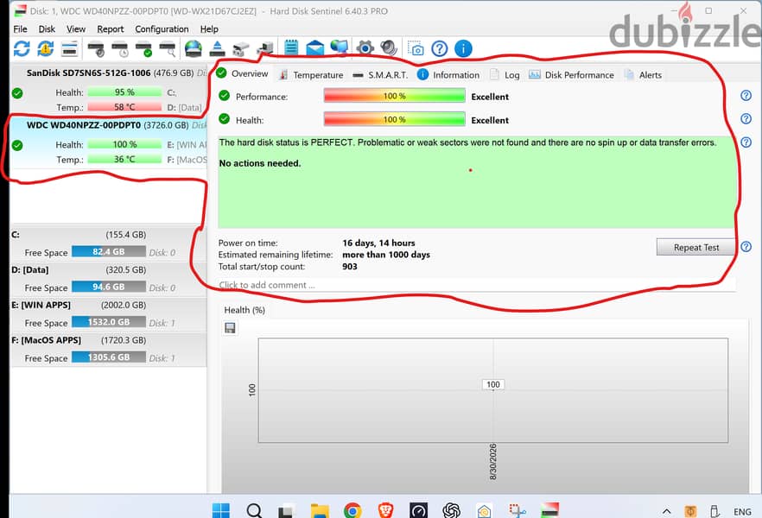Click the 'No actions needed.' status text
Screen dimensions: 762x518
tap(260, 164)
